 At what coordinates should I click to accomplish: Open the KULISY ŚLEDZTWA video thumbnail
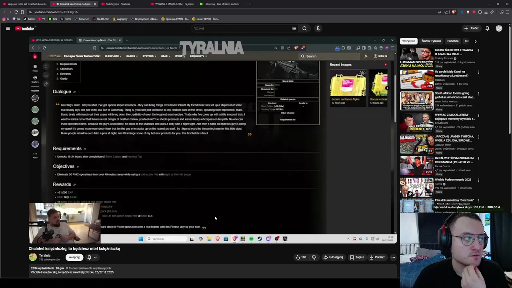pyautogui.click(x=417, y=58)
